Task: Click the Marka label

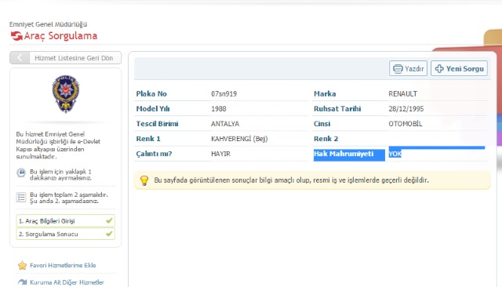Action: click(x=325, y=94)
